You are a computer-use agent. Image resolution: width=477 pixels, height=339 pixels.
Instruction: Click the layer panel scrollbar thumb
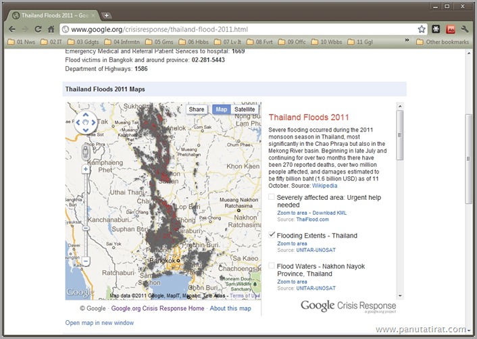400,135
